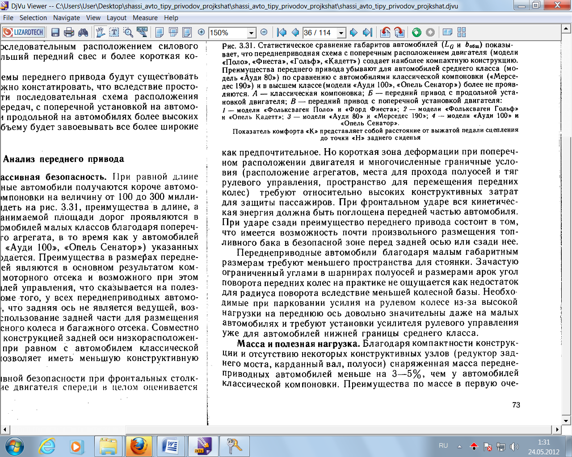Click the horizontal scrollbar left arrow

(5, 429)
